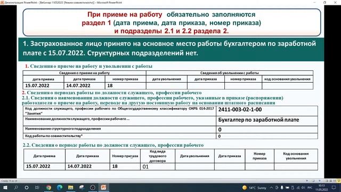Go to previous slide in status bar
Viewport: 341px width, 192px height.
[x=307, y=181]
